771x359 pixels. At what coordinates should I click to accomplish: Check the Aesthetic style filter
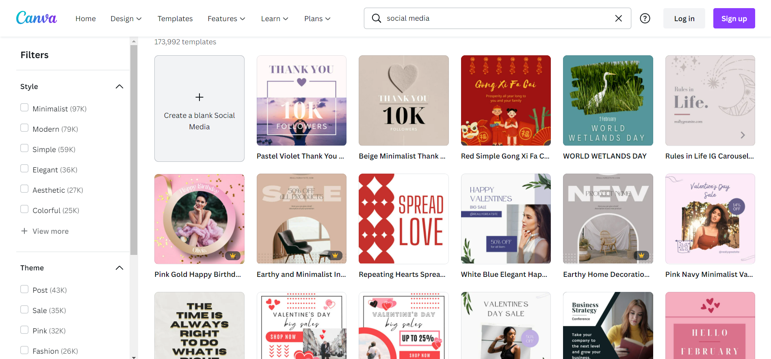point(24,189)
